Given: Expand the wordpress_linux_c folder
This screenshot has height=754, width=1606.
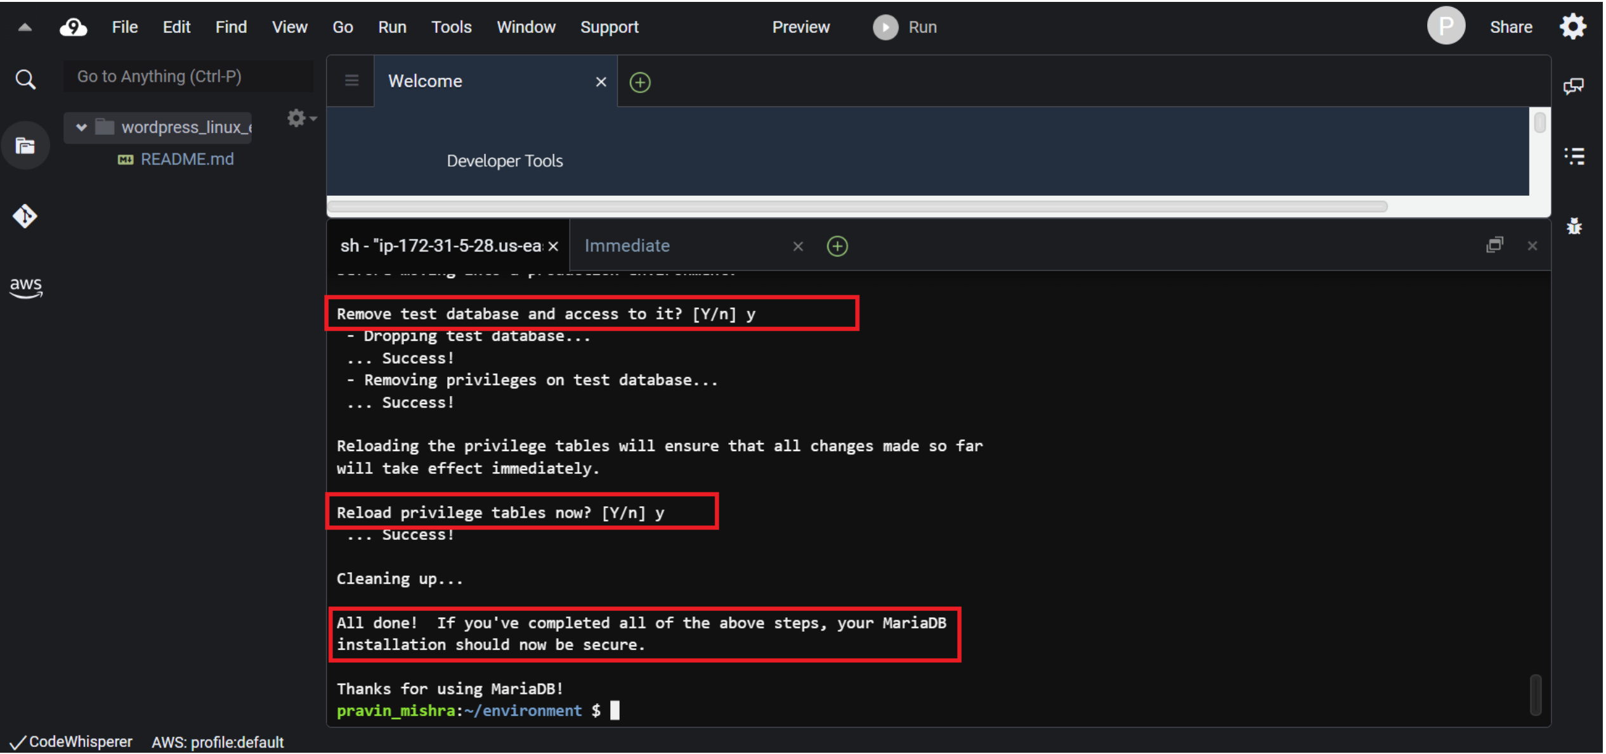Looking at the screenshot, I should (83, 126).
